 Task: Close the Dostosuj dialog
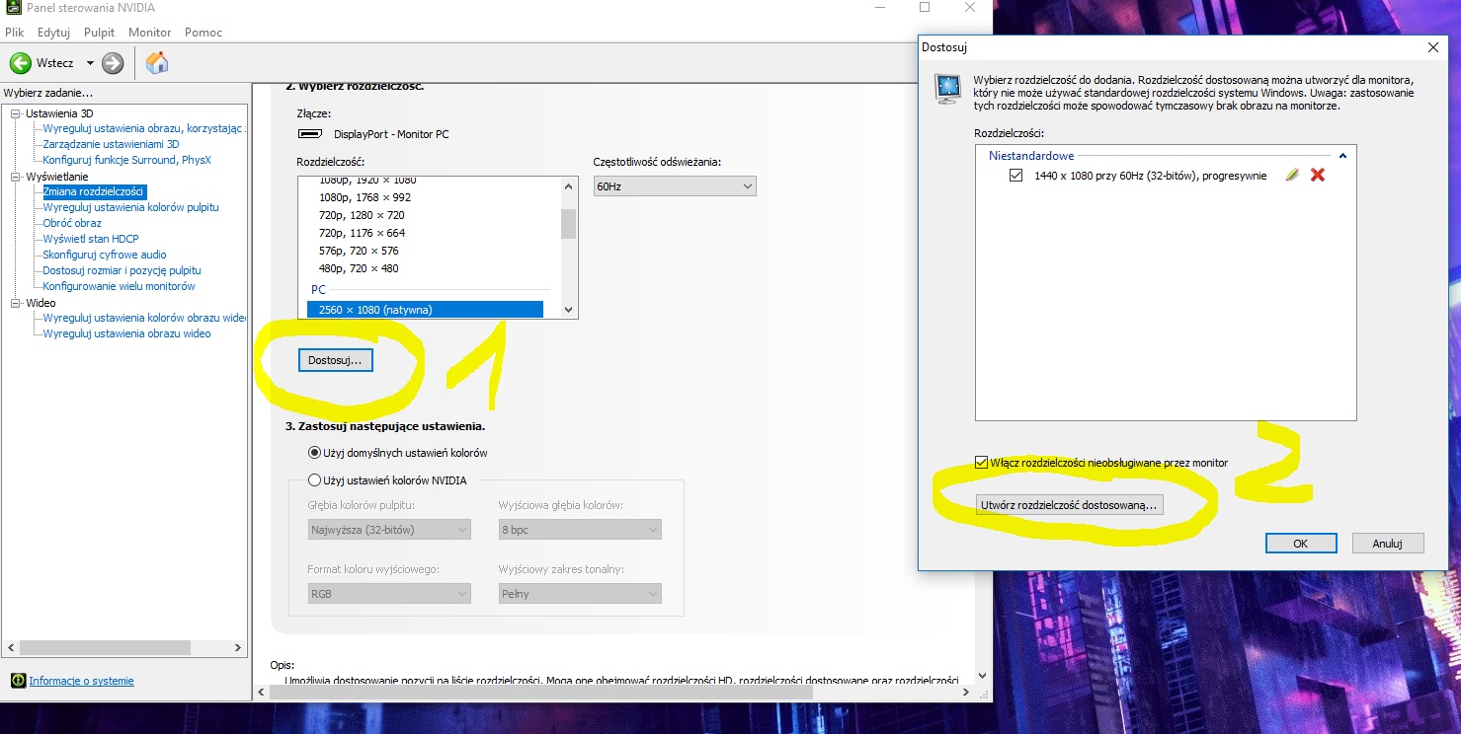coord(1433,46)
